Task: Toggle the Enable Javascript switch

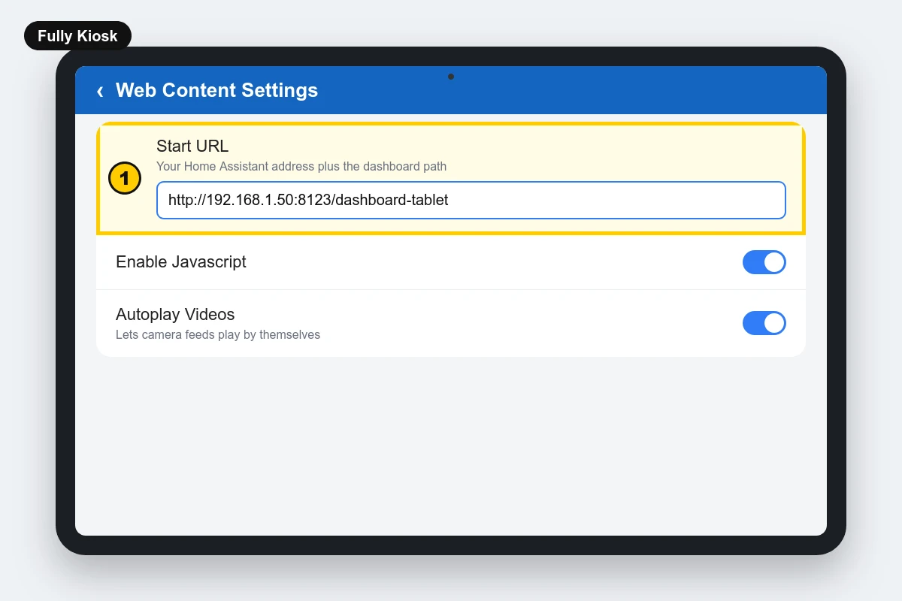Action: 764,262
